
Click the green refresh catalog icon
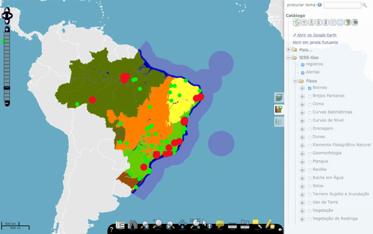tap(296, 22)
